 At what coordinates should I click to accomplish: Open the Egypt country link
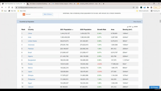[30, 83]
